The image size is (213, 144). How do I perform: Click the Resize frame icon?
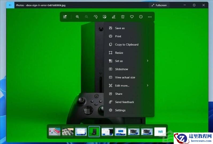[x=111, y=53]
